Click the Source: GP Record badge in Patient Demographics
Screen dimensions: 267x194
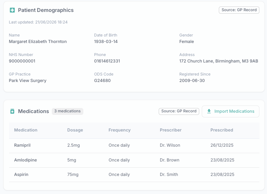[x=239, y=10]
